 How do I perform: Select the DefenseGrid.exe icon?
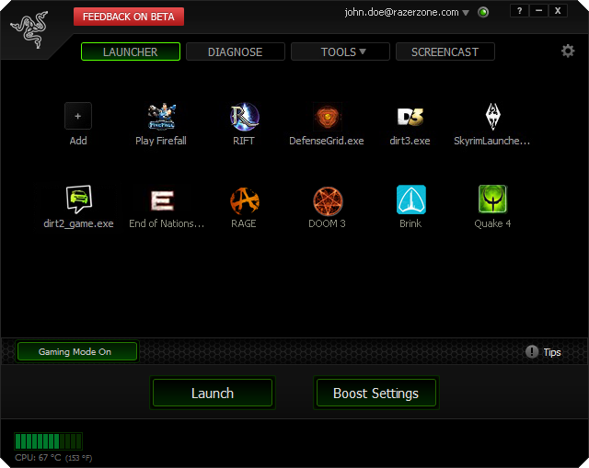tap(328, 117)
